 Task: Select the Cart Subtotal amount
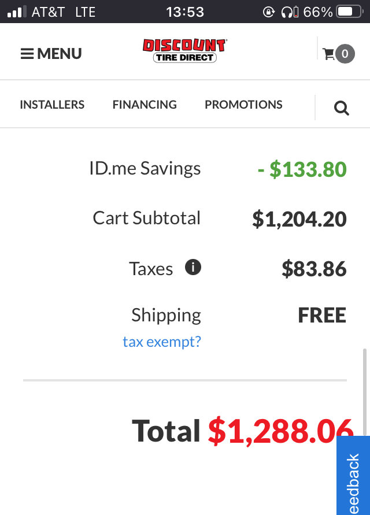pos(299,219)
